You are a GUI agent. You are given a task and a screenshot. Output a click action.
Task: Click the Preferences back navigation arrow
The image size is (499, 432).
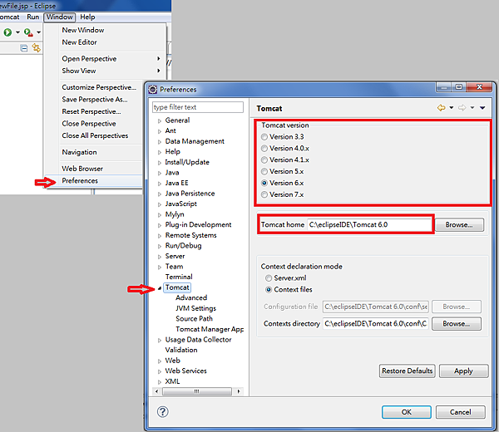click(x=441, y=108)
